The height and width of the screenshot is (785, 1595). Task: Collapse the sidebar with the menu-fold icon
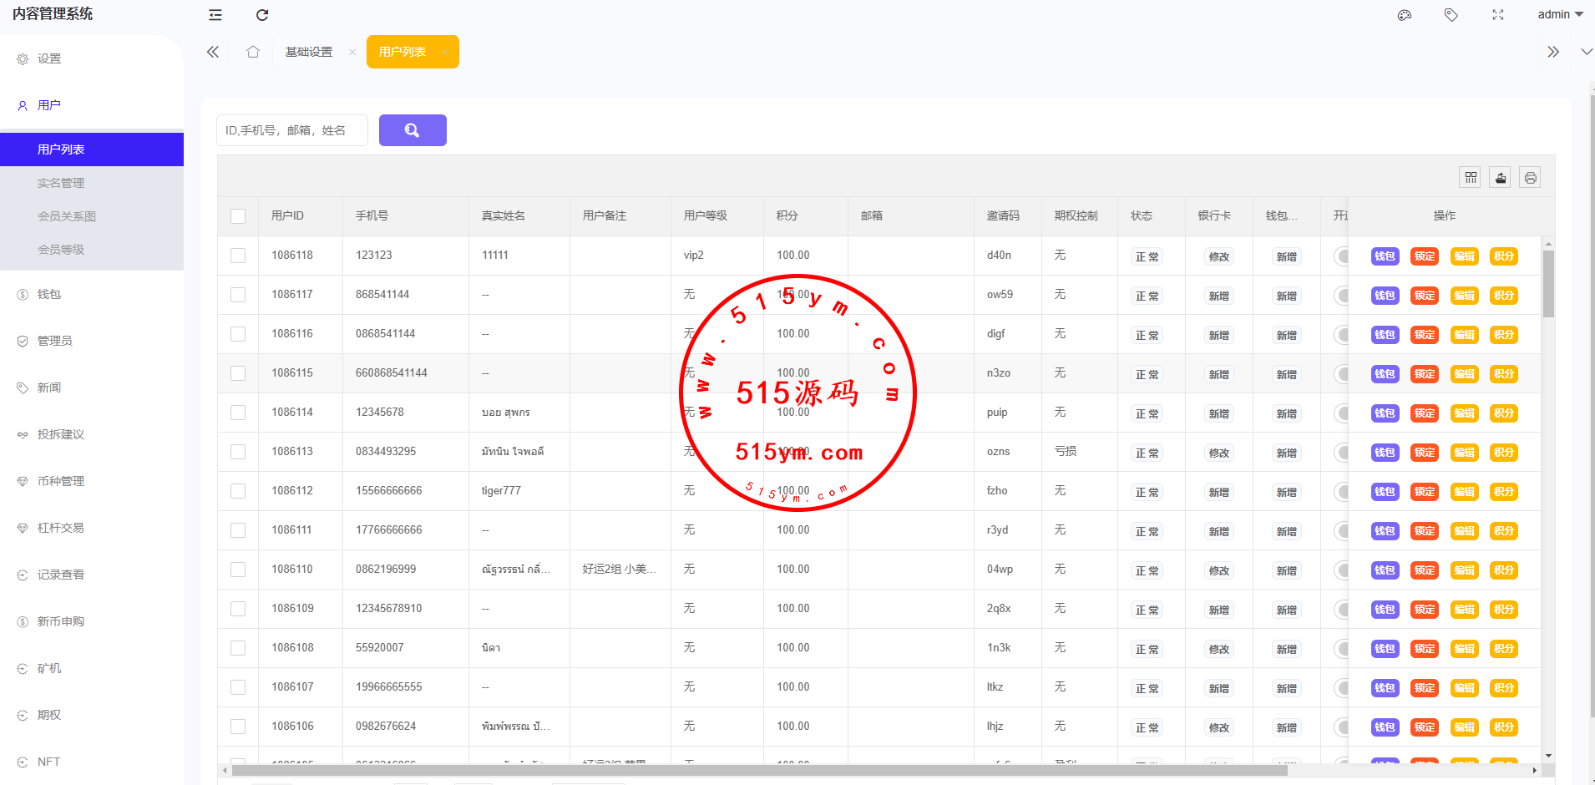215,15
